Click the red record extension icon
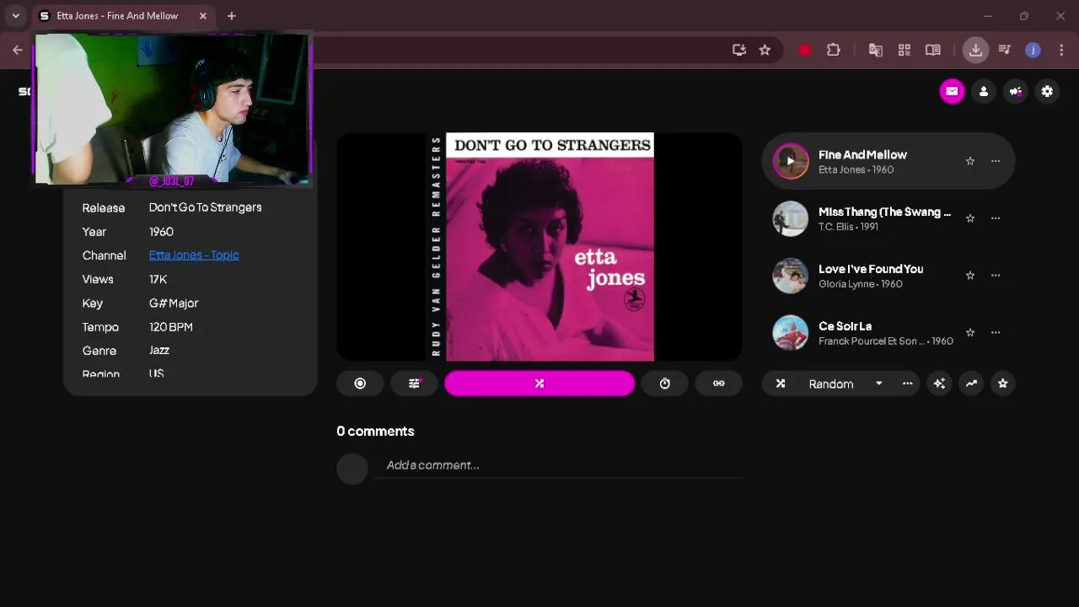Screen dimensions: 1079x607 (805, 50)
